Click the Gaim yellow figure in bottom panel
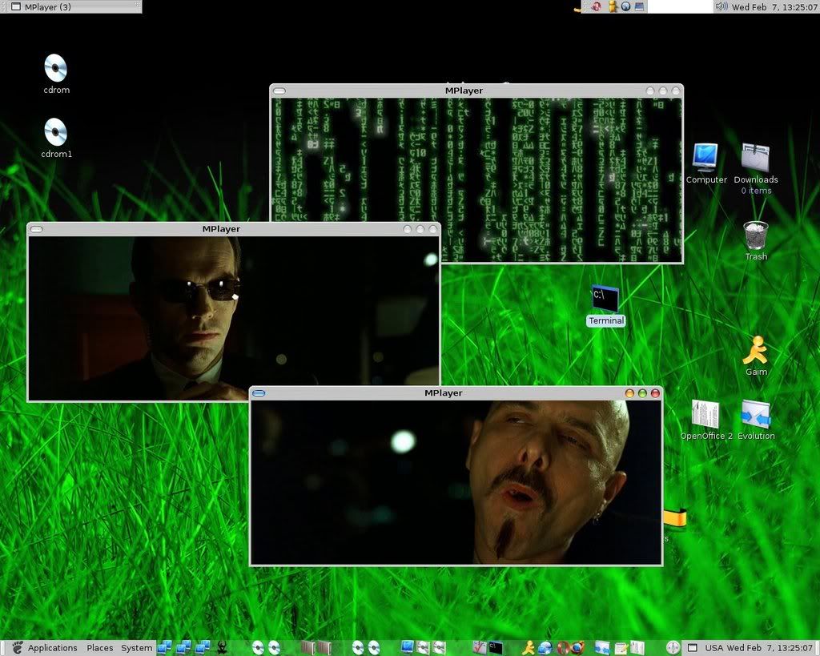This screenshot has height=656, width=820. (x=529, y=648)
